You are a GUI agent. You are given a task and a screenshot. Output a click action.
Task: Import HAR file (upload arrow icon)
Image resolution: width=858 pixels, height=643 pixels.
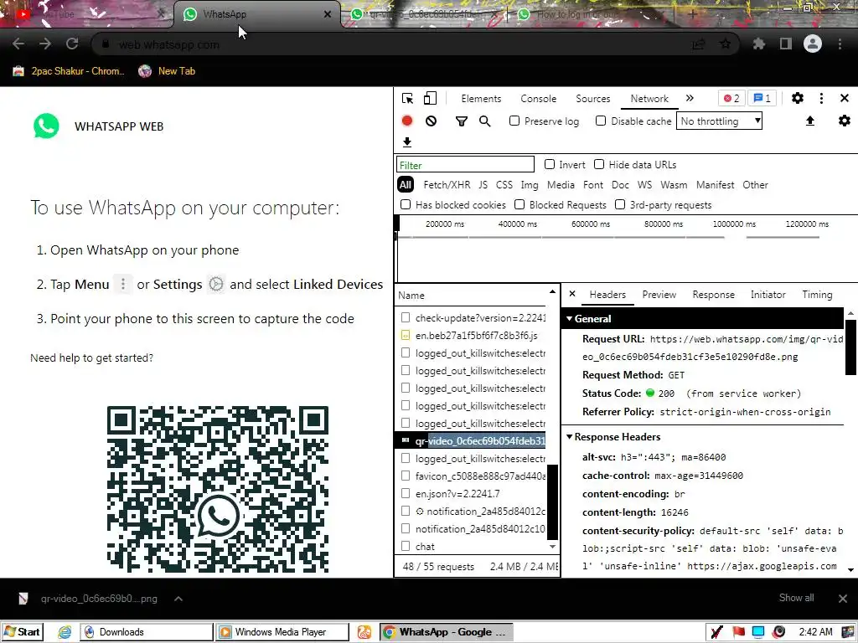[x=810, y=121]
